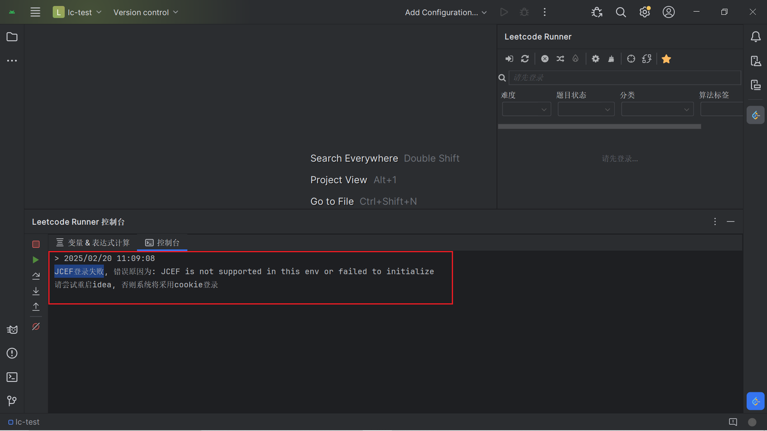Image resolution: width=767 pixels, height=431 pixels.
Task: Open Search Everywhere magnifier icon
Action: click(621, 12)
